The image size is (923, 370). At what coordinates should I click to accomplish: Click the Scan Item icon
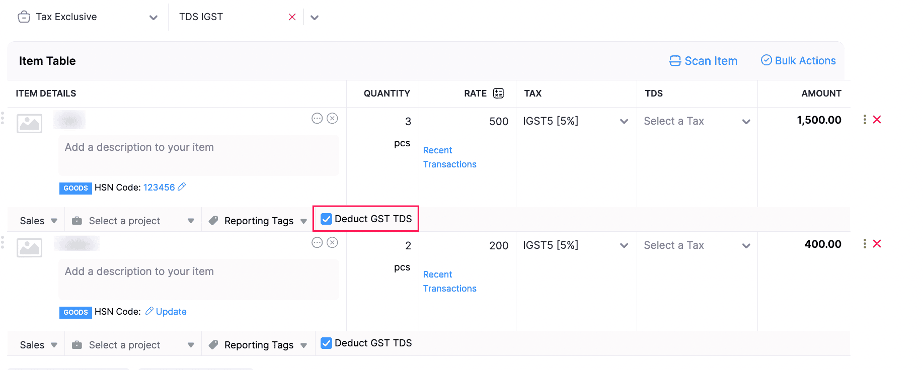pos(675,60)
